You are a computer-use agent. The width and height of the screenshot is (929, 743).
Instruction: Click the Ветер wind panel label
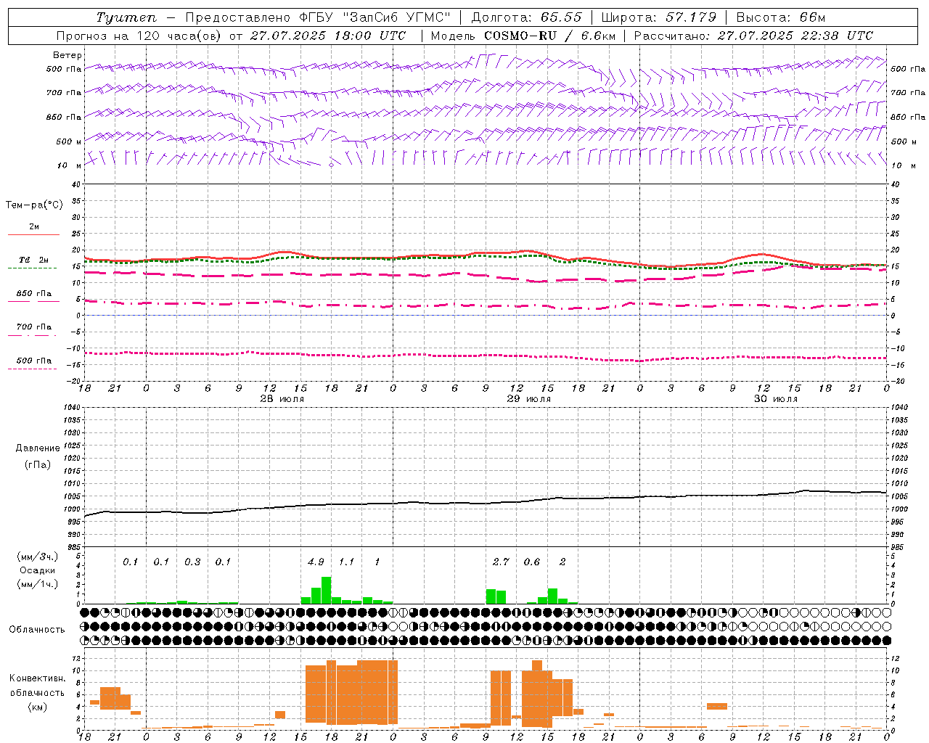point(67,55)
